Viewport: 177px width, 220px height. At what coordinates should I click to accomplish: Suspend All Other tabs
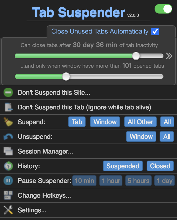(x=140, y=122)
